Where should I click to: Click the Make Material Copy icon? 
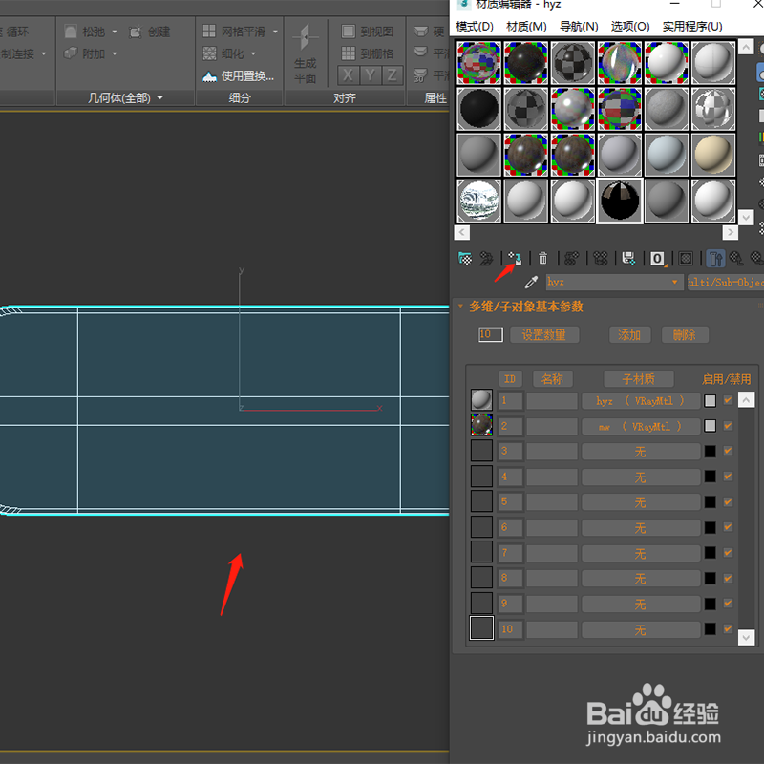click(x=571, y=258)
